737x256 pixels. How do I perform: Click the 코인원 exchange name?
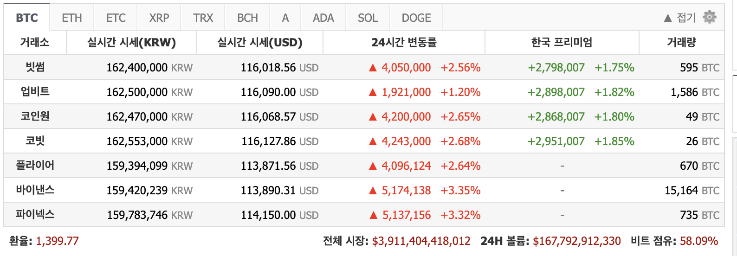click(35, 116)
